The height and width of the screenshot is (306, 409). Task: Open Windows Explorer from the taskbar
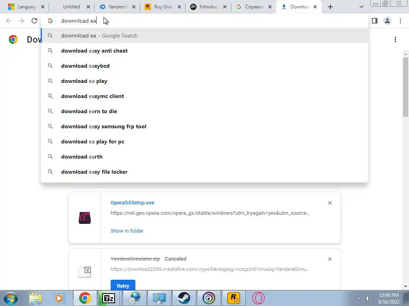coord(36,298)
